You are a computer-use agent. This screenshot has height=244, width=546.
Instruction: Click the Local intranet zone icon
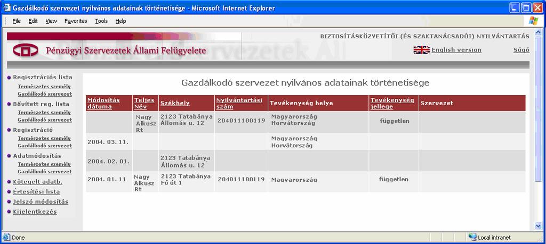[472, 238]
